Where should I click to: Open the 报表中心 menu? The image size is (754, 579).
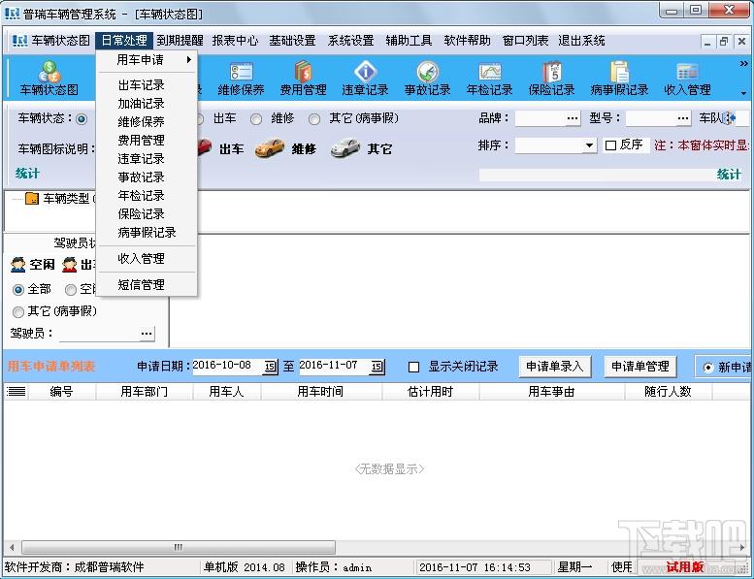click(x=235, y=41)
